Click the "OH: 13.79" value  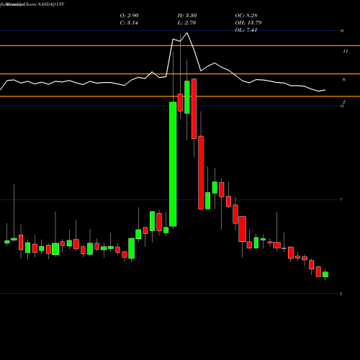248,23
